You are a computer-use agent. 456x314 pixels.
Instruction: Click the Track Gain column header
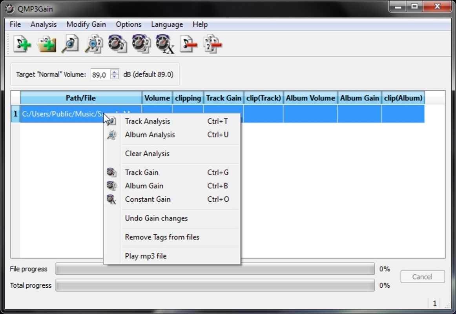pyautogui.click(x=223, y=98)
